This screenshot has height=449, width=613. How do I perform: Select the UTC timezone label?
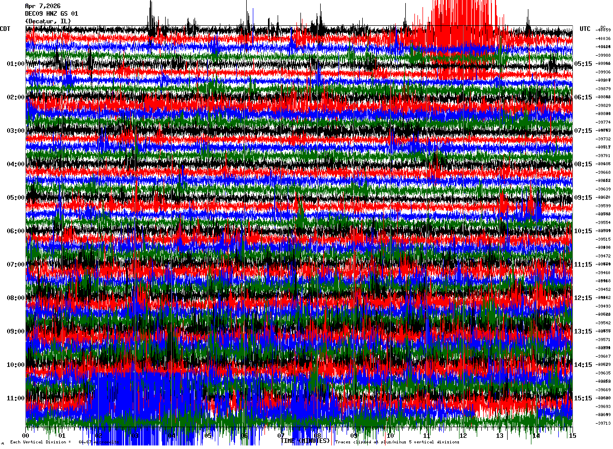[x=585, y=29]
